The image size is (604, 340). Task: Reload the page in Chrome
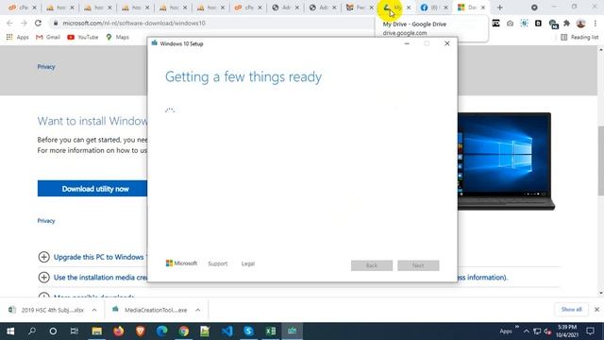click(38, 23)
